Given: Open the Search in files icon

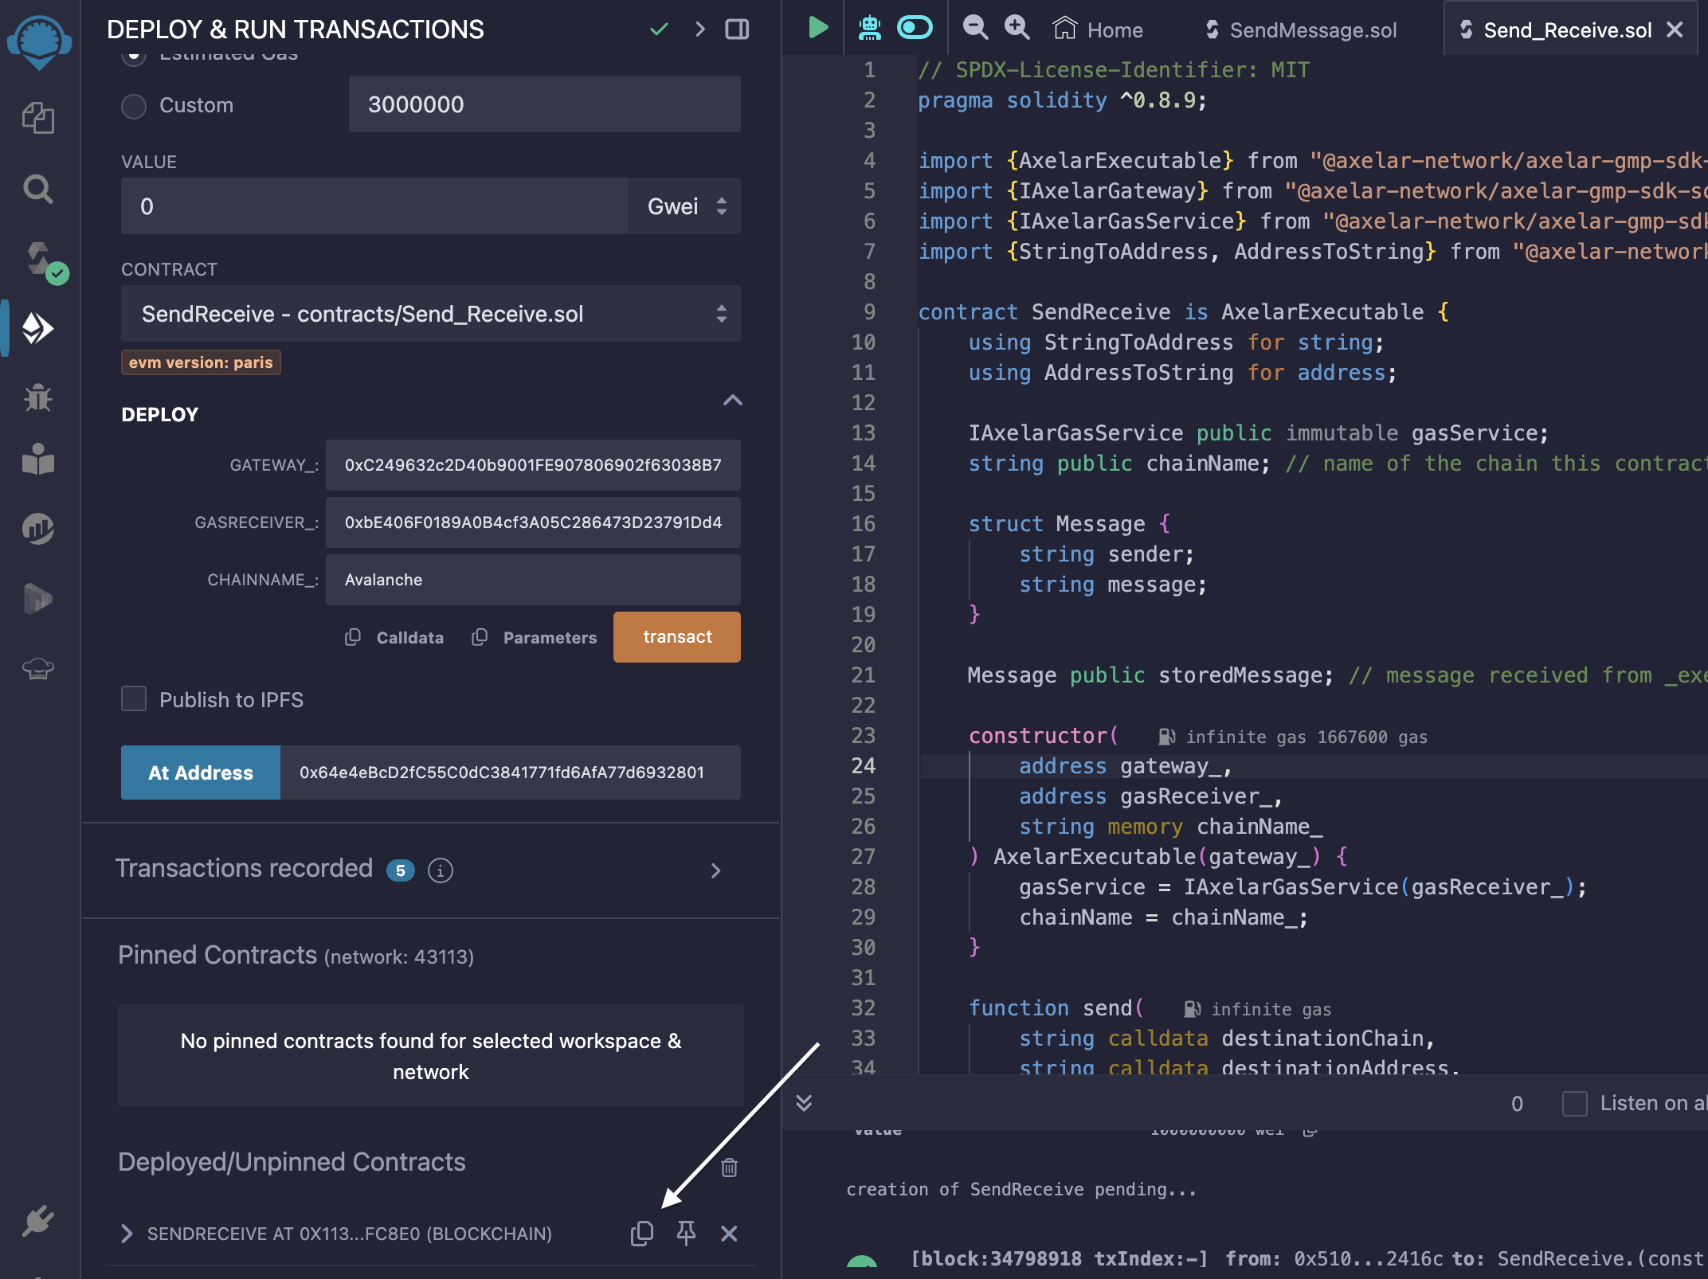Looking at the screenshot, I should pos(37,190).
